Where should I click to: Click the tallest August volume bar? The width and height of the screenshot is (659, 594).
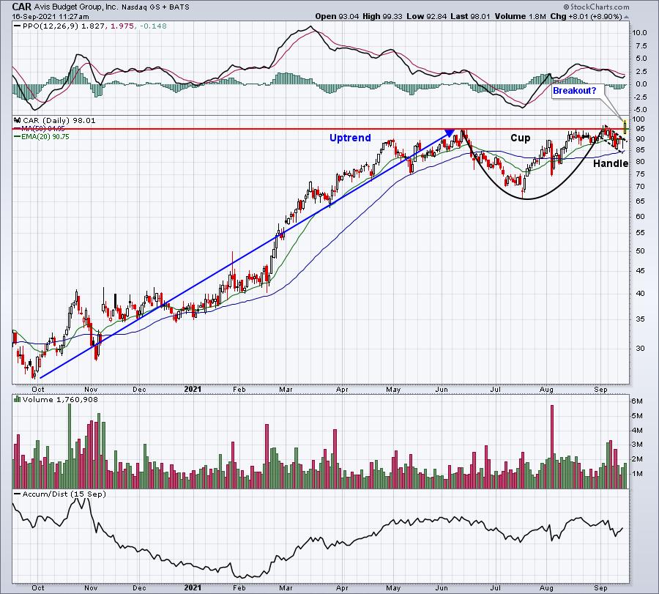tap(552, 447)
